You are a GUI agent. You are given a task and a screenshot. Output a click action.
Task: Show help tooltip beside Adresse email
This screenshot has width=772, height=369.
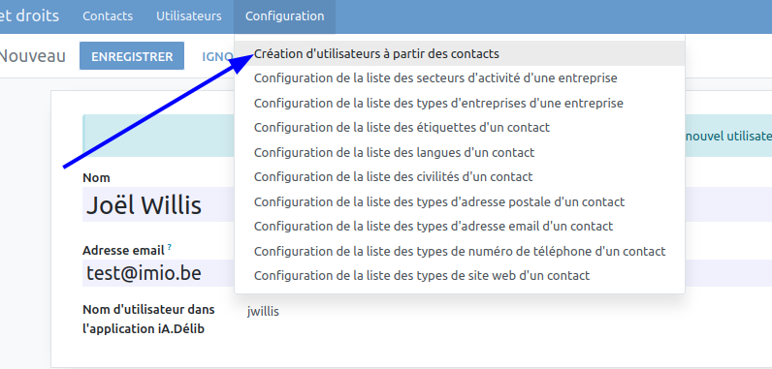tap(170, 248)
